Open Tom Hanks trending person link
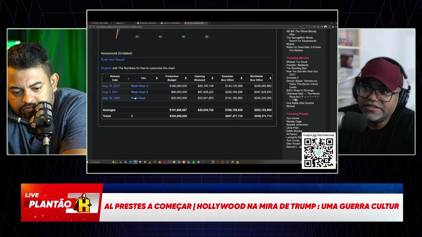Viewport: 422px width, 237px height. [293, 118]
